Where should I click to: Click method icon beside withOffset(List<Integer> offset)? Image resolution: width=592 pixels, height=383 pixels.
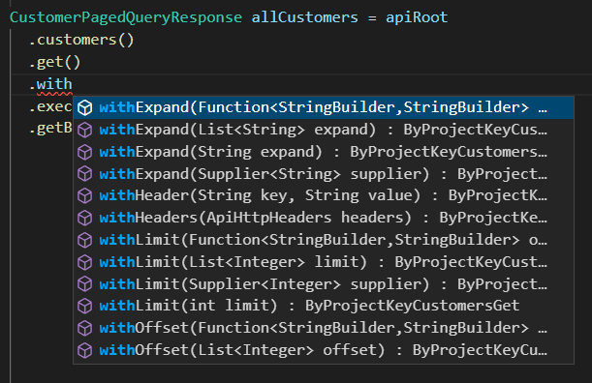[x=85, y=350]
